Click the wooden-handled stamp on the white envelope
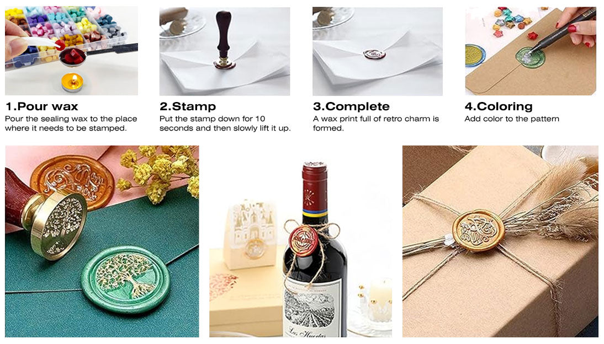The width and height of the screenshot is (604, 344). pyautogui.click(x=224, y=40)
